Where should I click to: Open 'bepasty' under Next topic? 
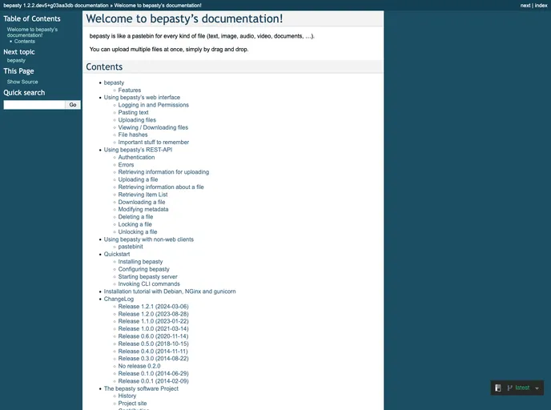click(16, 60)
